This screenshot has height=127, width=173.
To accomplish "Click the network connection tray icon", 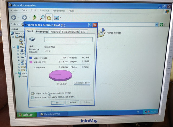I will [146, 112].
